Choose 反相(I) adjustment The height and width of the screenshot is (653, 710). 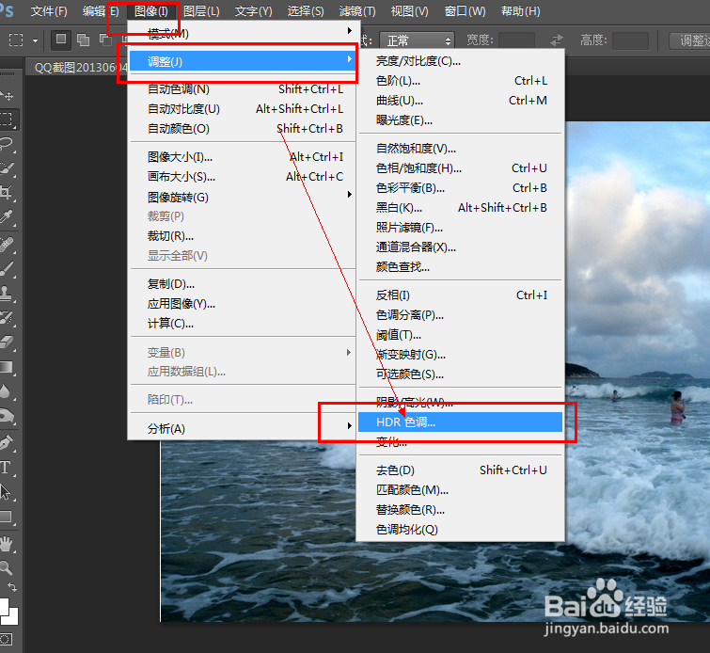coord(460,295)
